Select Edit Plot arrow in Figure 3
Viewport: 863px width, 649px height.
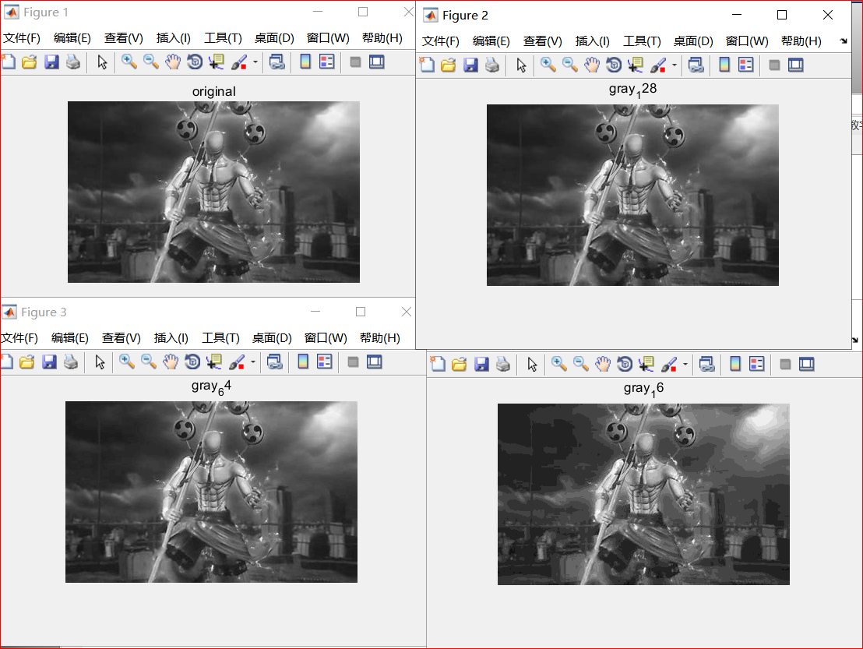pos(100,362)
